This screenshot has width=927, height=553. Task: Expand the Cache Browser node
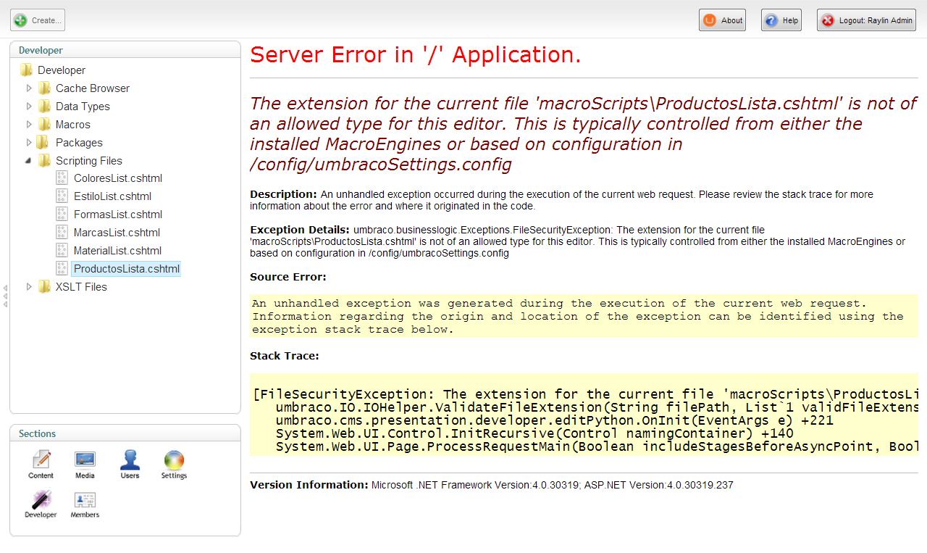click(x=29, y=88)
